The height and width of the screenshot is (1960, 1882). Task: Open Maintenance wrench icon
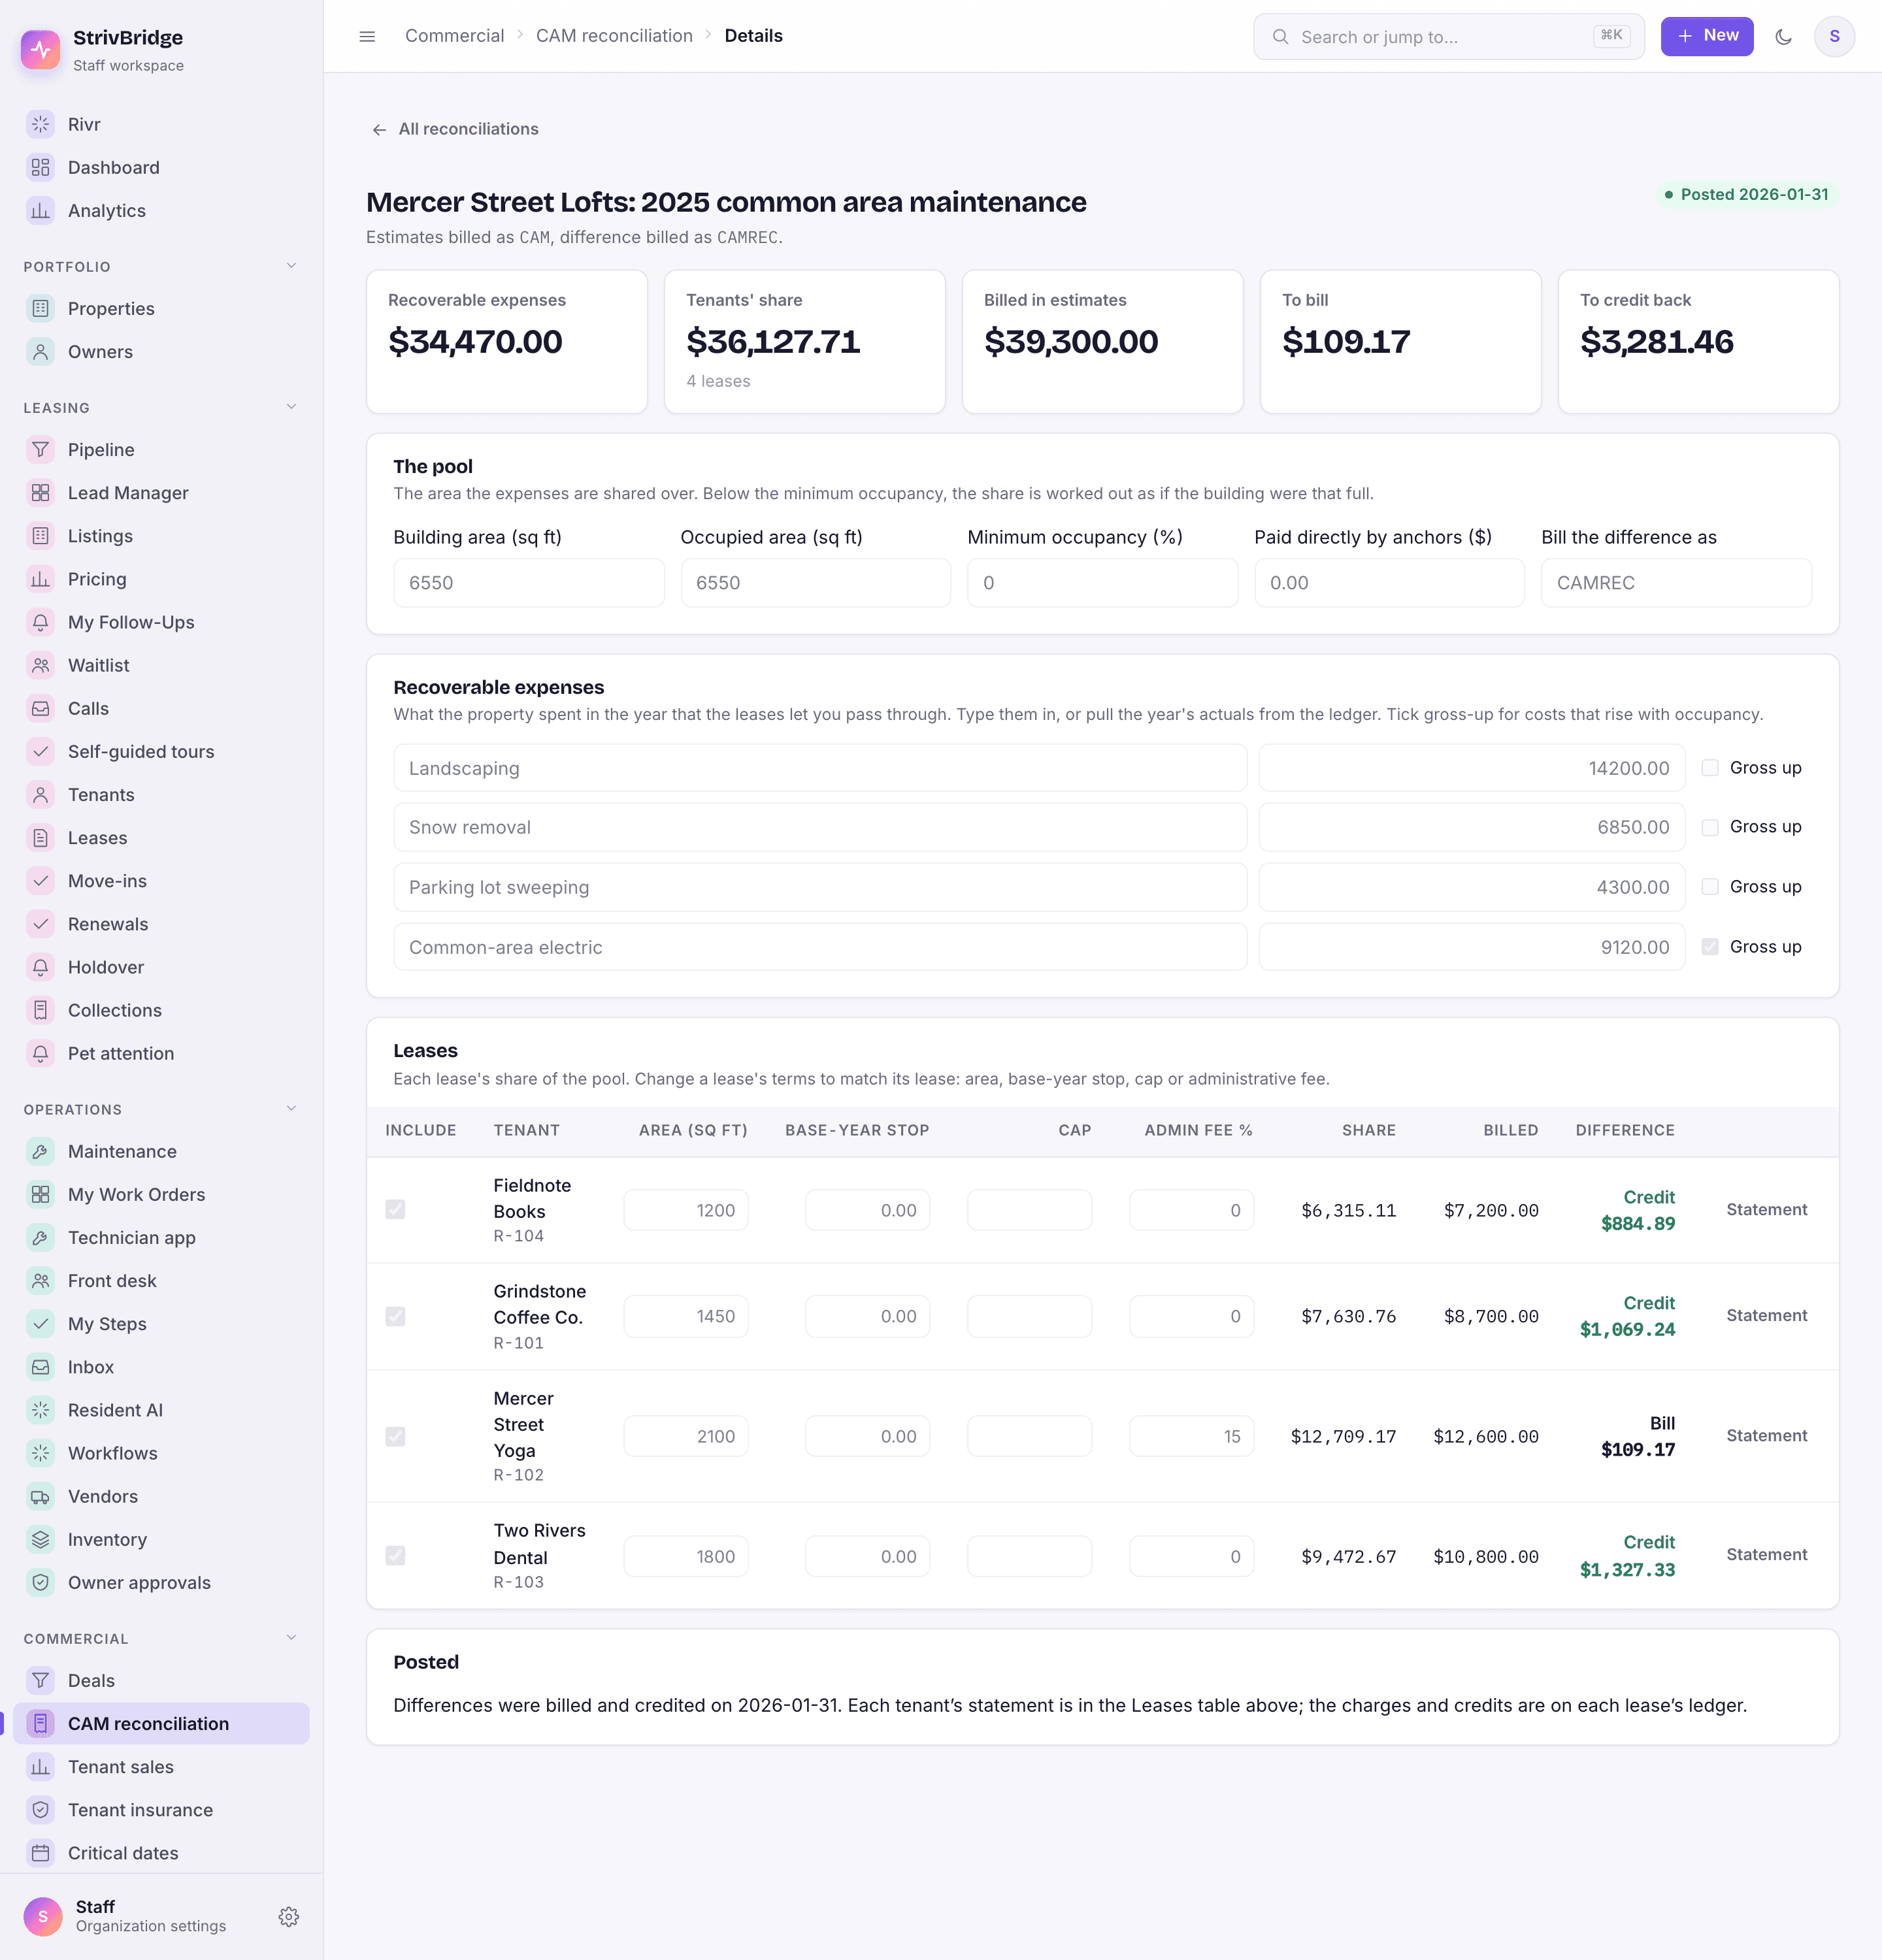40,1151
